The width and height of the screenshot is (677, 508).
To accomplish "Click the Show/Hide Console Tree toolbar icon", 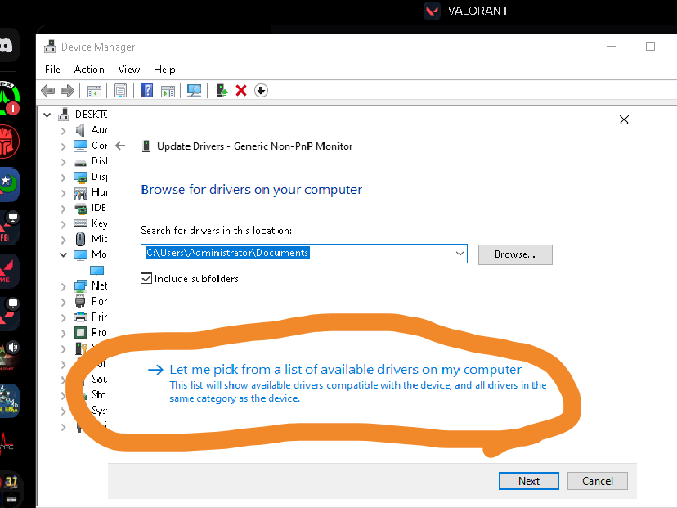I will pos(94,91).
